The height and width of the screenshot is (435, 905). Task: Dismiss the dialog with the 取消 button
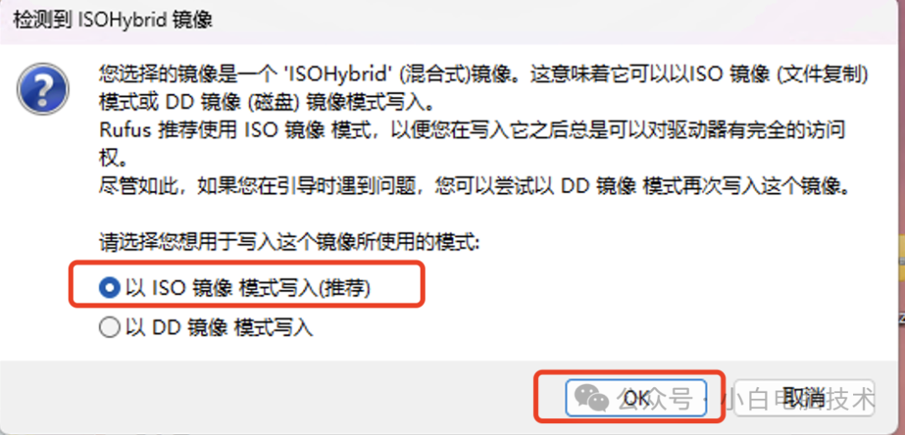point(804,397)
